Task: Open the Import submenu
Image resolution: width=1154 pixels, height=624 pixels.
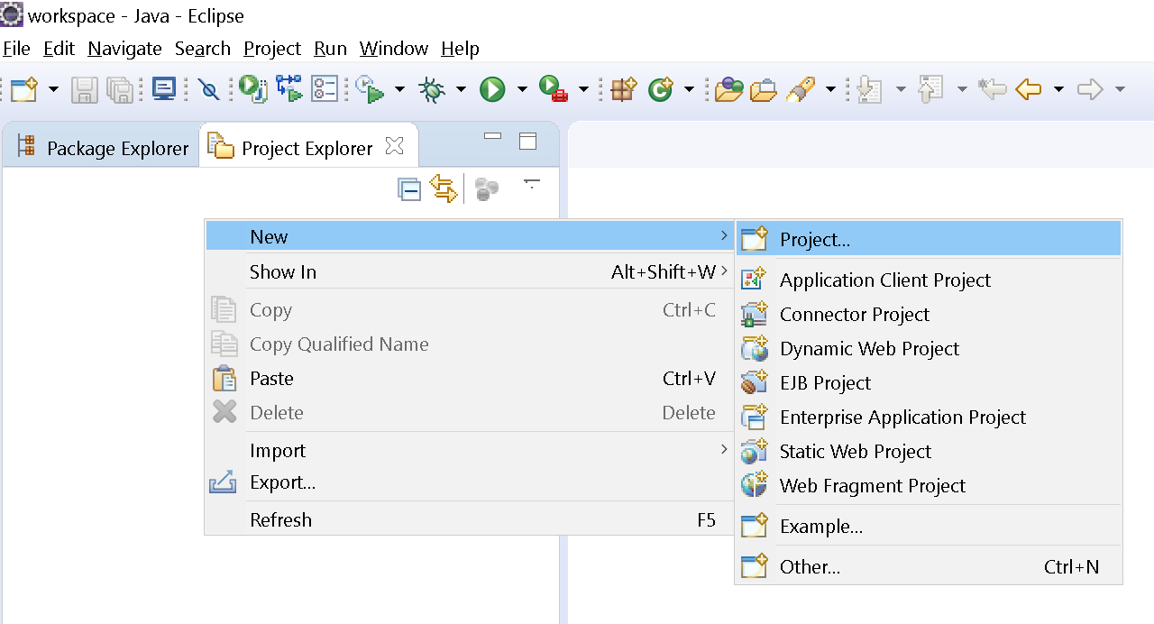Action: (x=470, y=450)
